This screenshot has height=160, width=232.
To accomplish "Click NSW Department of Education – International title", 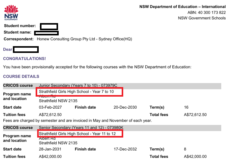I will coord(183,7).
